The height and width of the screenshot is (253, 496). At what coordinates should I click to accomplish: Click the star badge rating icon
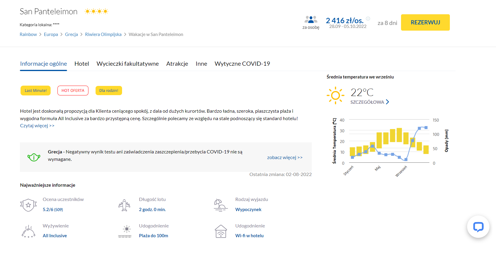pos(28,205)
